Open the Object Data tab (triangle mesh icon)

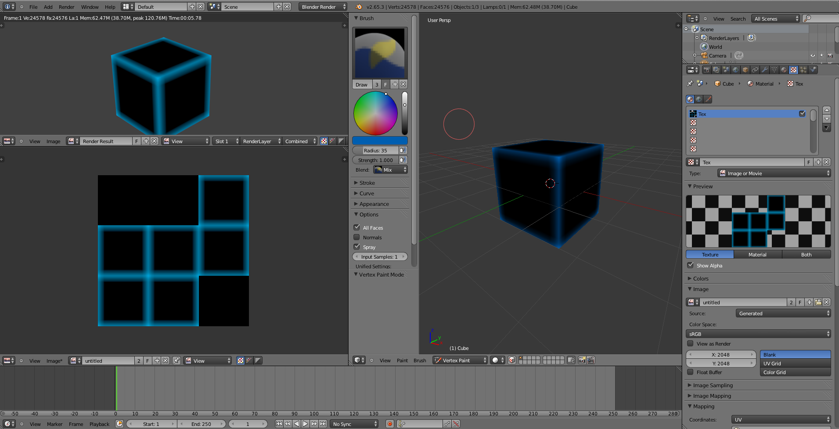point(774,70)
